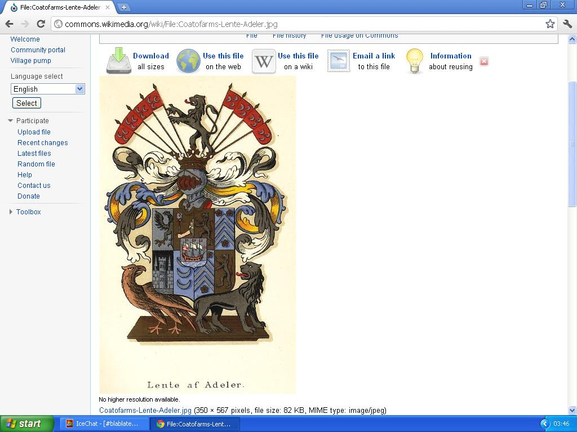Click the Coatofarms-Lente-Adeler.jpg file link
577x432 pixels.
tap(145, 410)
